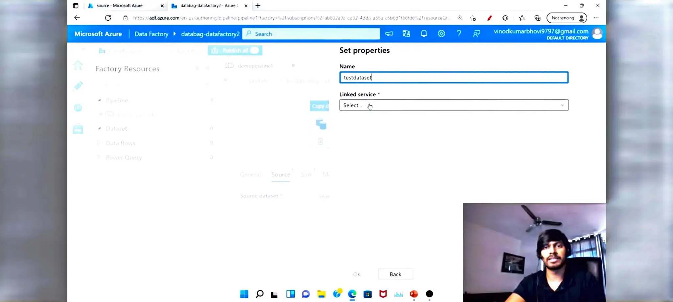Collapse the Pipeline tree node
Image resolution: width=673 pixels, height=302 pixels.
tap(99, 100)
